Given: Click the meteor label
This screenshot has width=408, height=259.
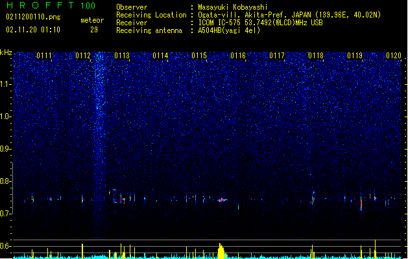Looking at the screenshot, I should [92, 20].
